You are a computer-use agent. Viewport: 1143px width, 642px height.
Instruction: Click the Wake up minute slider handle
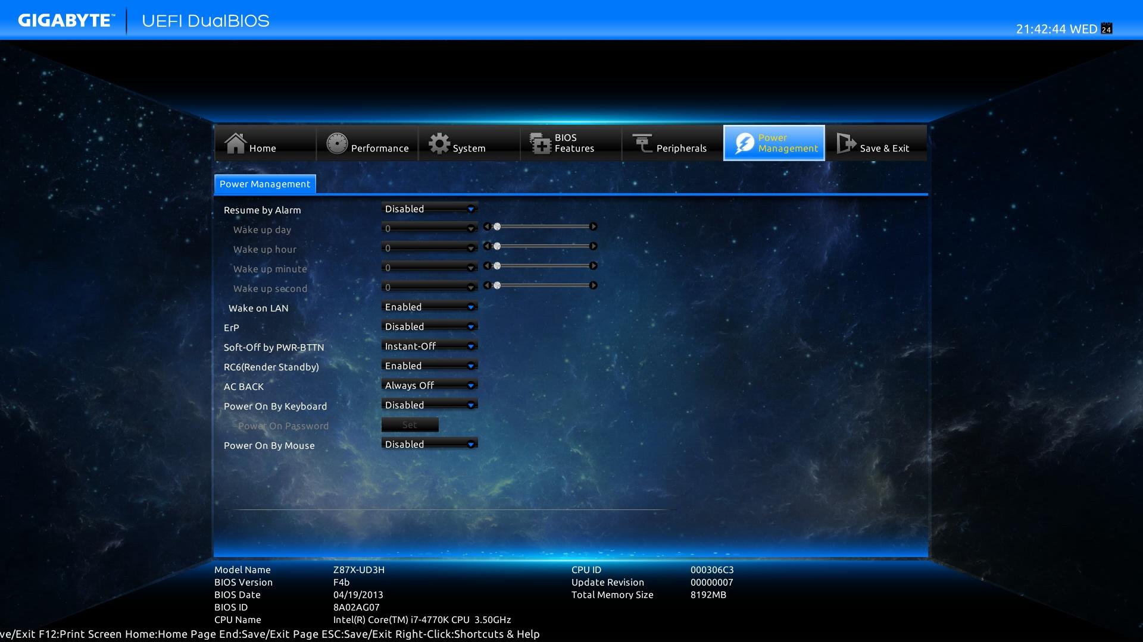(x=497, y=266)
